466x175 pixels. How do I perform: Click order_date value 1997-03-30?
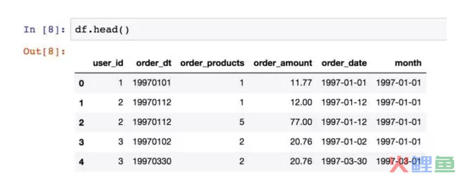[x=344, y=161]
